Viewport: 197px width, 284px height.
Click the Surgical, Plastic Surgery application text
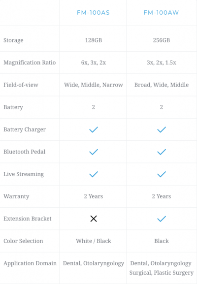coord(162,273)
